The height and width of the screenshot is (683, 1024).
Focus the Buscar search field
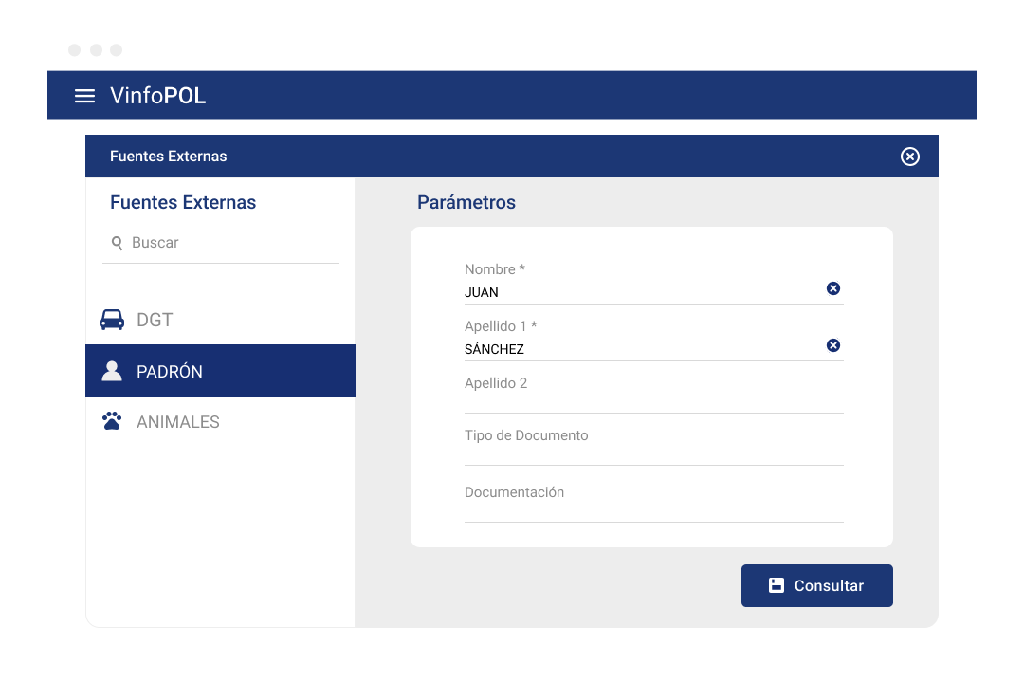tap(221, 243)
